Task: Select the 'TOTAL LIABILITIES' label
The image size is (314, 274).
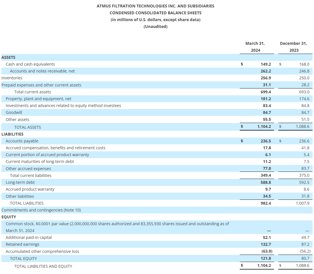Action: click(x=27, y=203)
